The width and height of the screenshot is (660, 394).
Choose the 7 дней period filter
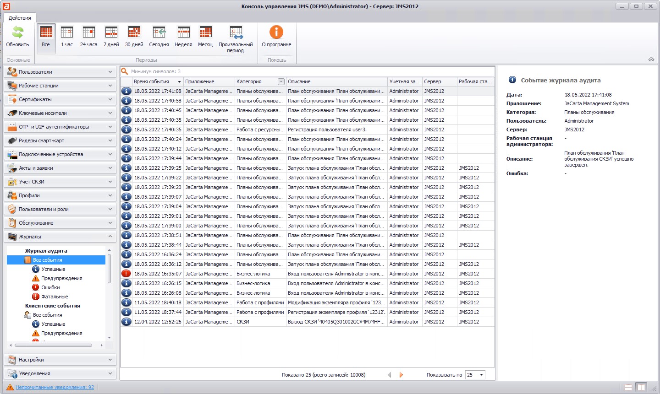[111, 33]
